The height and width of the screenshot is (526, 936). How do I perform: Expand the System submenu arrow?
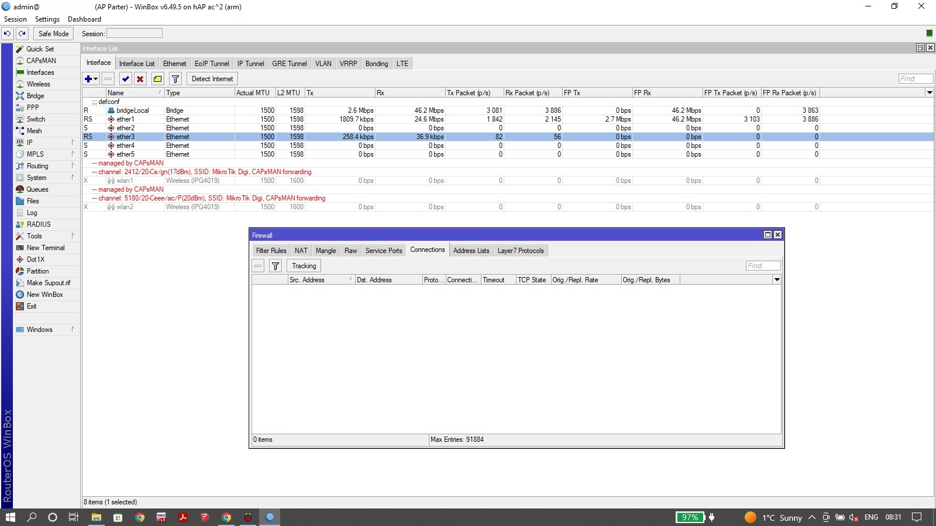(x=73, y=177)
